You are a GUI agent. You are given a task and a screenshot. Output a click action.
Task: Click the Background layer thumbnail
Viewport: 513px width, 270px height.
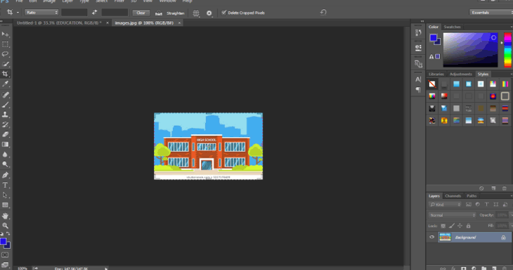click(x=445, y=237)
